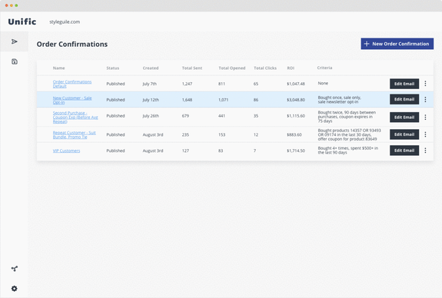Click the Status column header

click(x=113, y=68)
